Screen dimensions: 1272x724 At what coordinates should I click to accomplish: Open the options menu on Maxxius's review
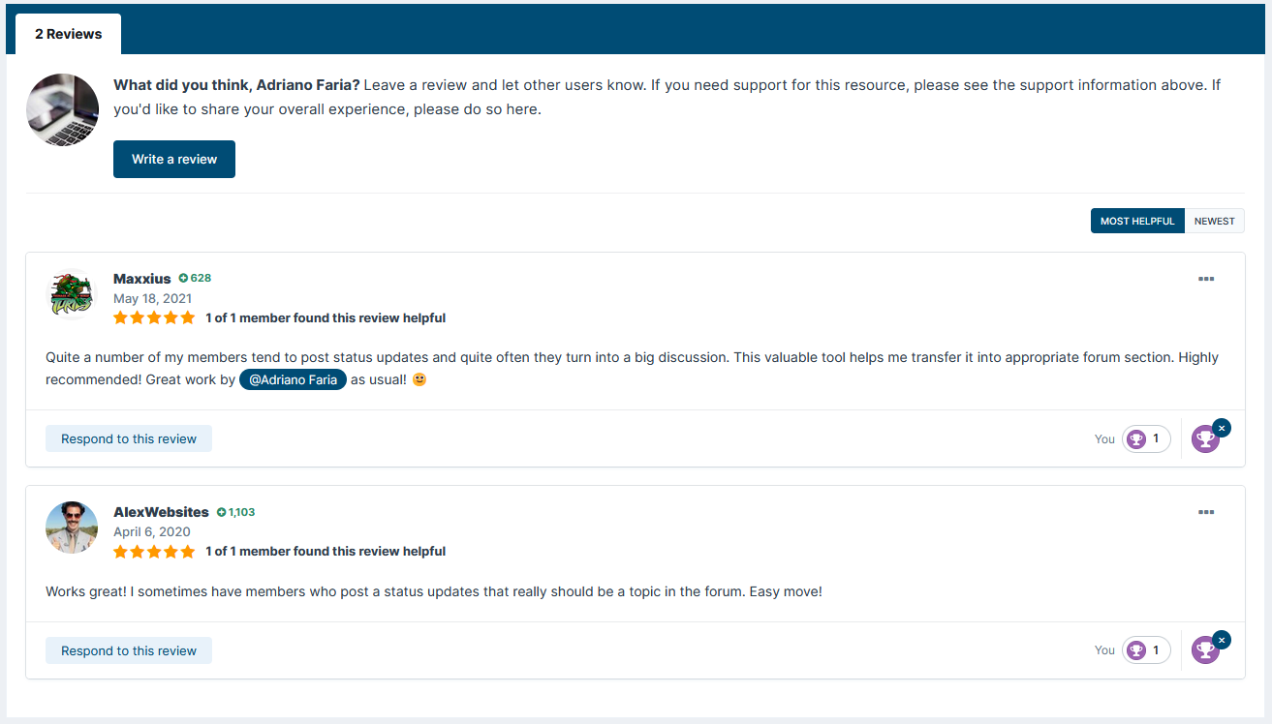pos(1206,279)
